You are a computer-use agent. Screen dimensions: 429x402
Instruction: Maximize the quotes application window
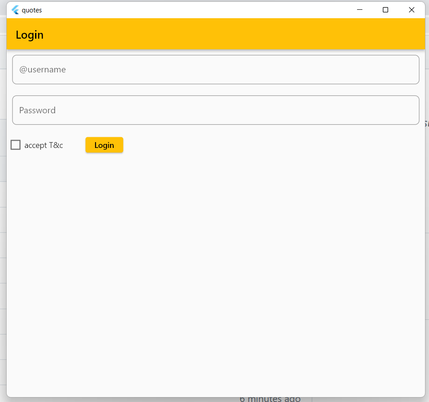(385, 9)
